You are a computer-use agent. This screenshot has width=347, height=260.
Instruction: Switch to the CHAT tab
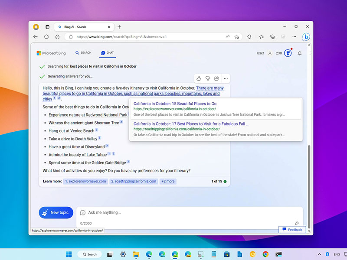tap(108, 52)
